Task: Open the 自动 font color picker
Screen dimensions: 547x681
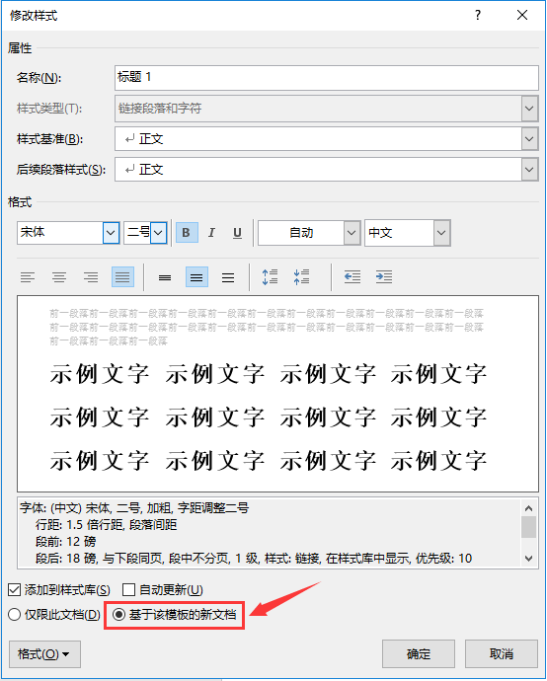Action: click(352, 233)
